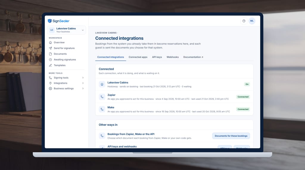Image resolution: width=305 pixels, height=170 pixels.
Task: Click the Templates pen icon
Action: click(50, 65)
